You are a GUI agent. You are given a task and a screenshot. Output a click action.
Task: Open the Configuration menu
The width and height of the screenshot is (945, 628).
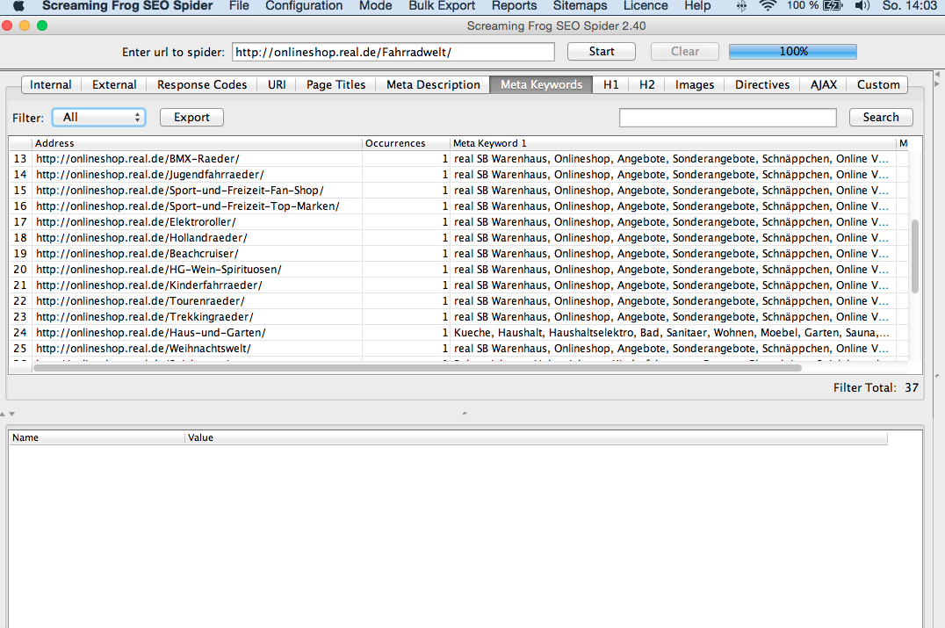click(x=304, y=6)
